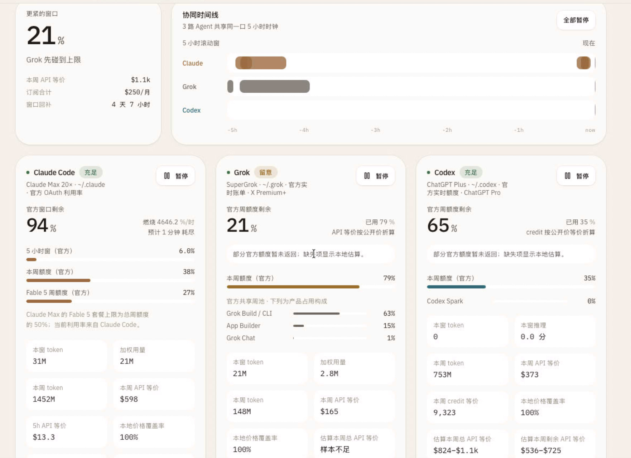Click Codex's 本窗推理 0.0 分 tile
631x458 pixels.
pyautogui.click(x=555, y=331)
